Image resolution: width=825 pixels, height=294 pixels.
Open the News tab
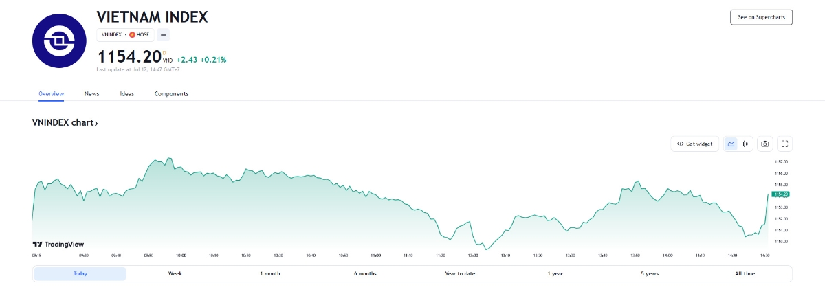tap(92, 94)
